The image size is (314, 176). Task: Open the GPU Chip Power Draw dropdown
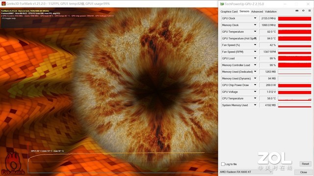255,85
